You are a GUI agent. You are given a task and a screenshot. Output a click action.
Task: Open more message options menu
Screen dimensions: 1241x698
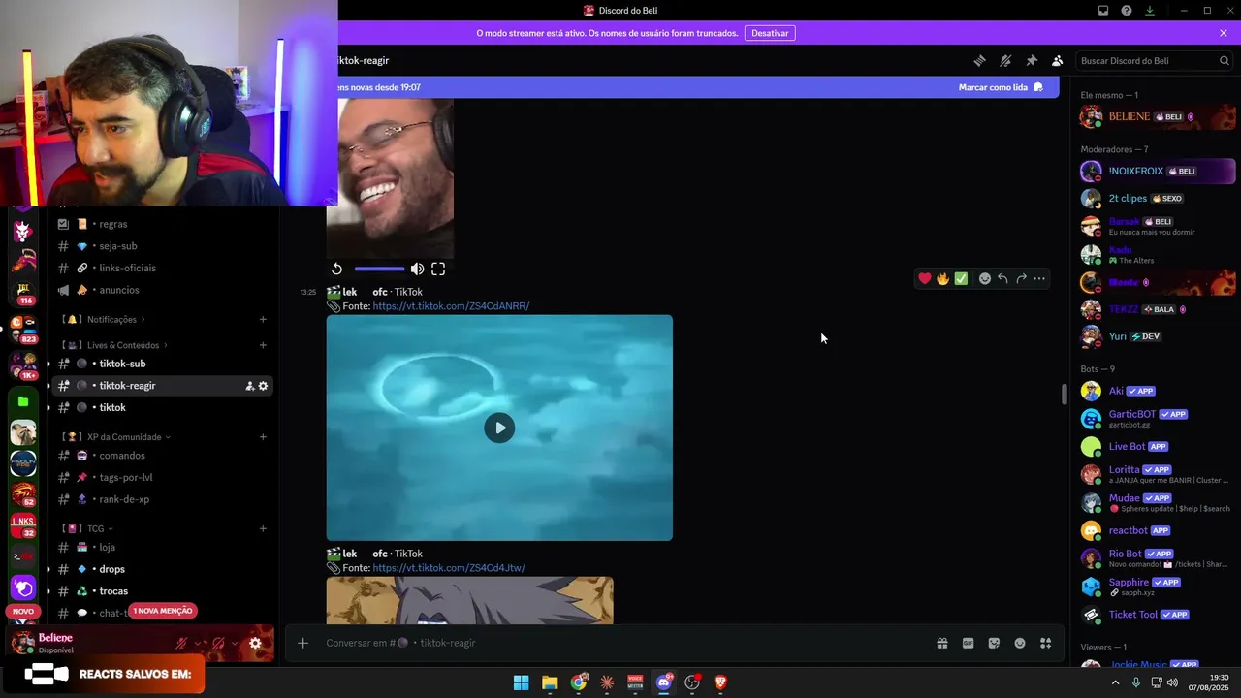click(1039, 278)
